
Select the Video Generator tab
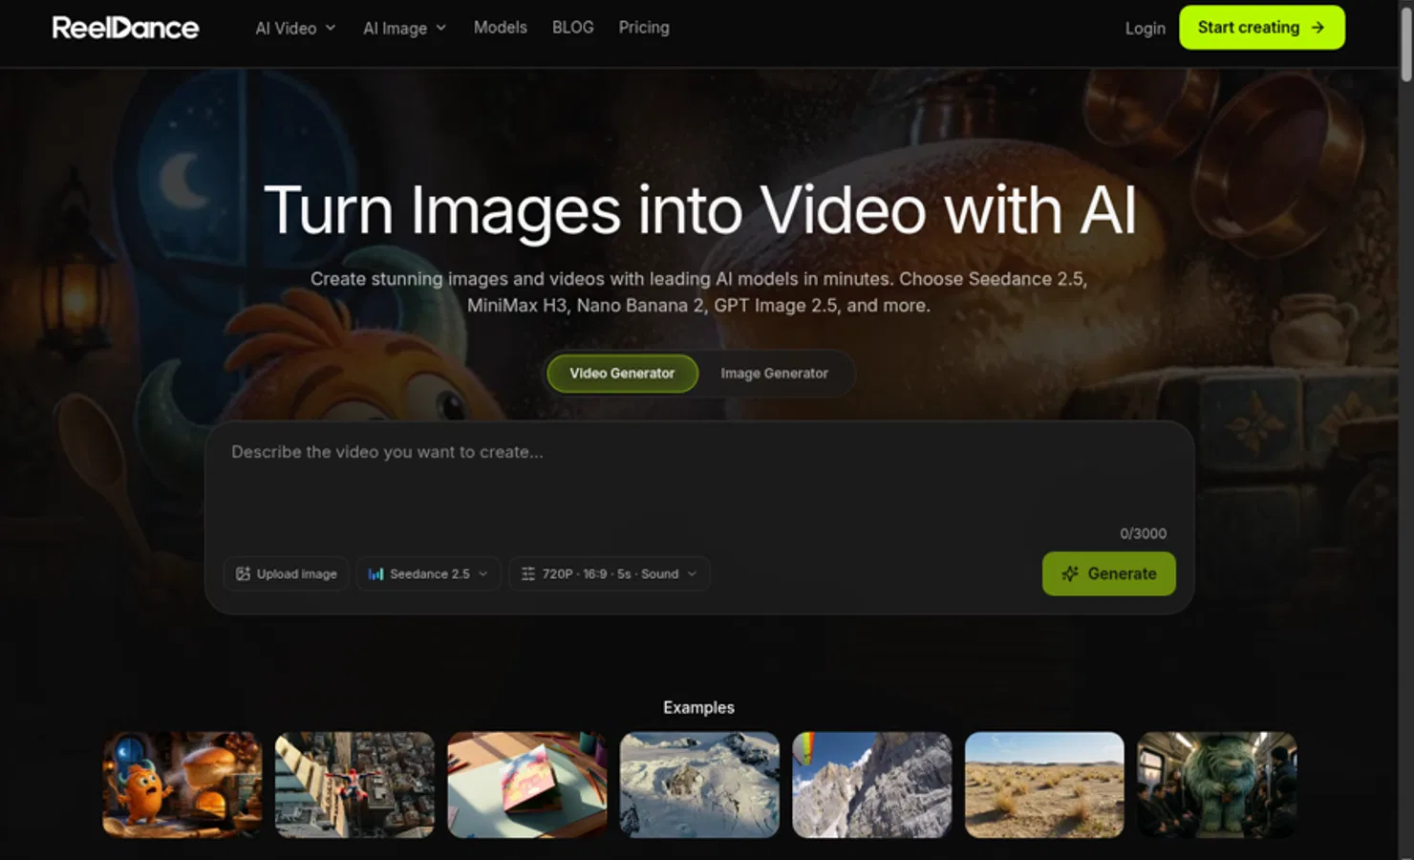pos(622,374)
